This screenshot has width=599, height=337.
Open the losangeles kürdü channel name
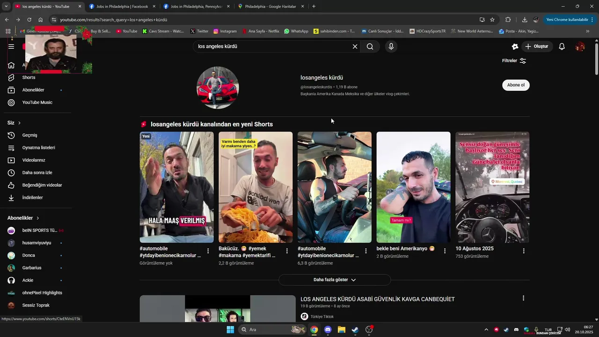[321, 78]
